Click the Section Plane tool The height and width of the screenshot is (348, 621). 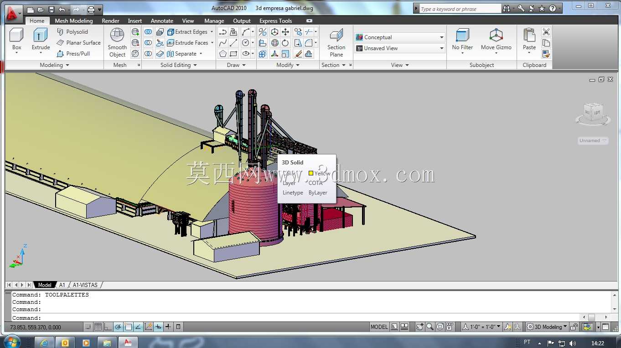pyautogui.click(x=336, y=42)
